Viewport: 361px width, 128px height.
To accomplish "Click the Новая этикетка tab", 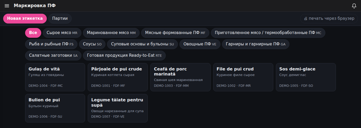I will [25, 18].
